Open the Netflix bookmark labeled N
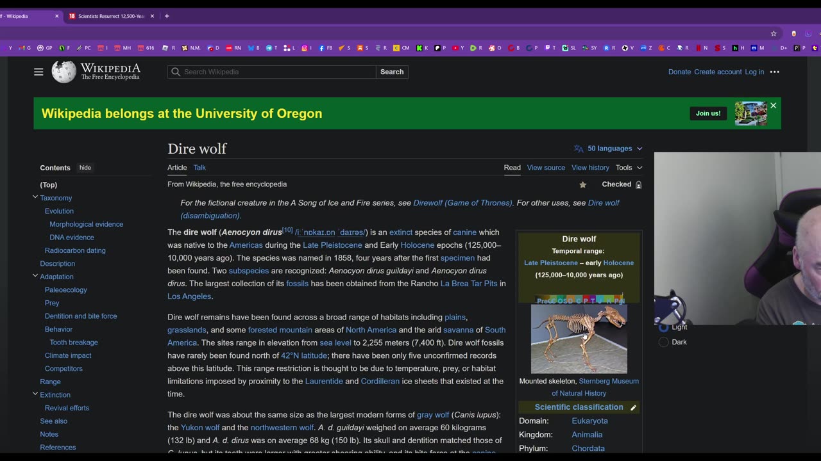Viewport: 821px width, 461px height. coord(702,47)
